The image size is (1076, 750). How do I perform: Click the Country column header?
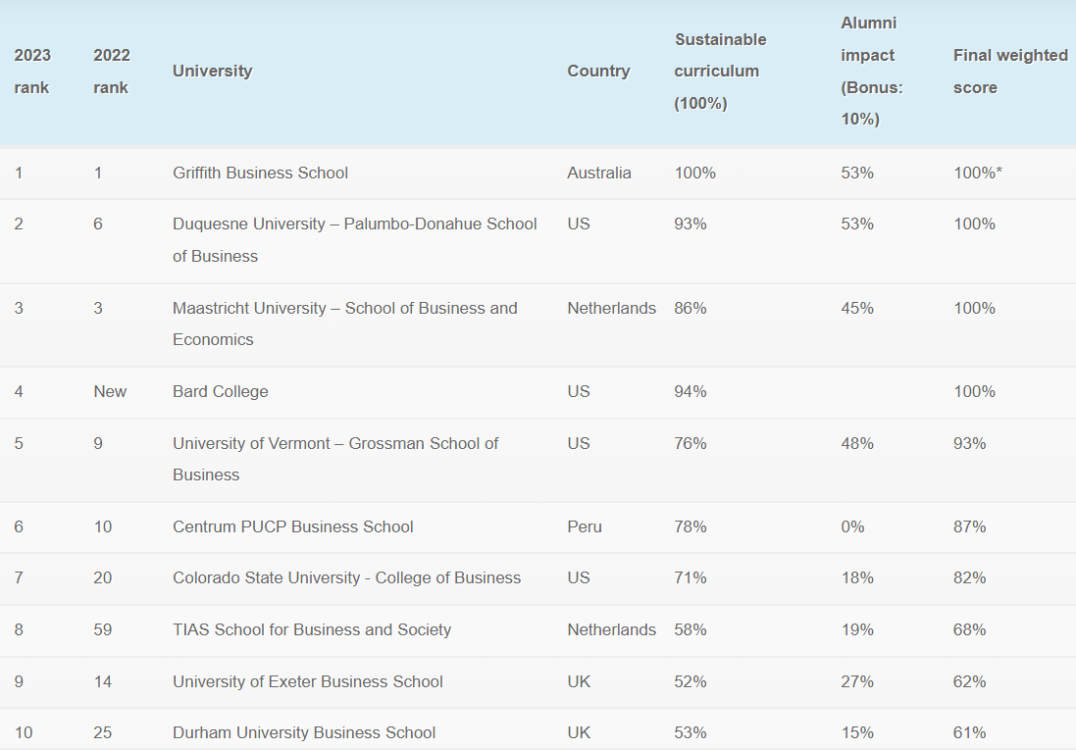coord(598,71)
